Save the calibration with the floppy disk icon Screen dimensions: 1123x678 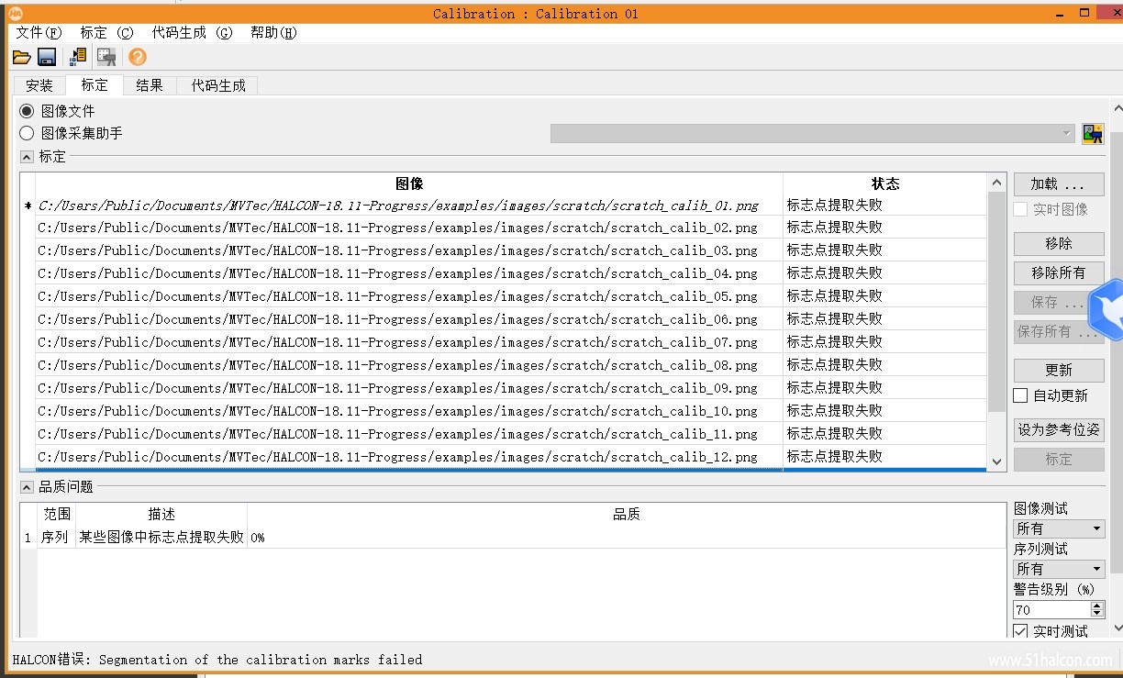tap(47, 57)
